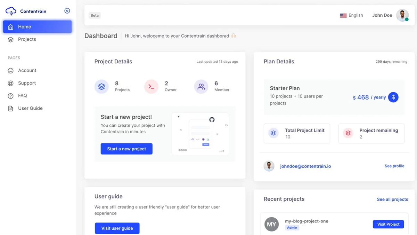Viewport: 417px width, 235px height.
Task: Click the MY avatar of my-blog-project-one
Action: (271, 224)
